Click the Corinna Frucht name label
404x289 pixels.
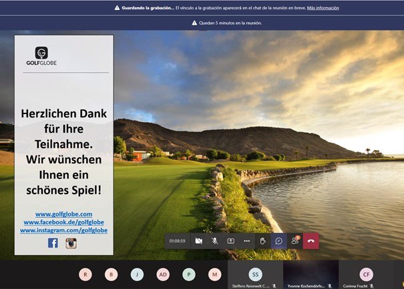point(355,286)
